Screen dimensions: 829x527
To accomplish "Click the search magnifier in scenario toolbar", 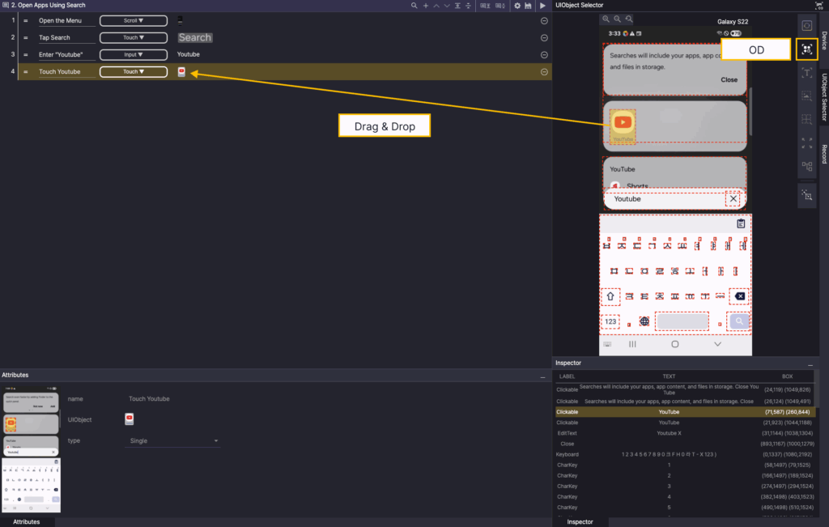I will [414, 6].
